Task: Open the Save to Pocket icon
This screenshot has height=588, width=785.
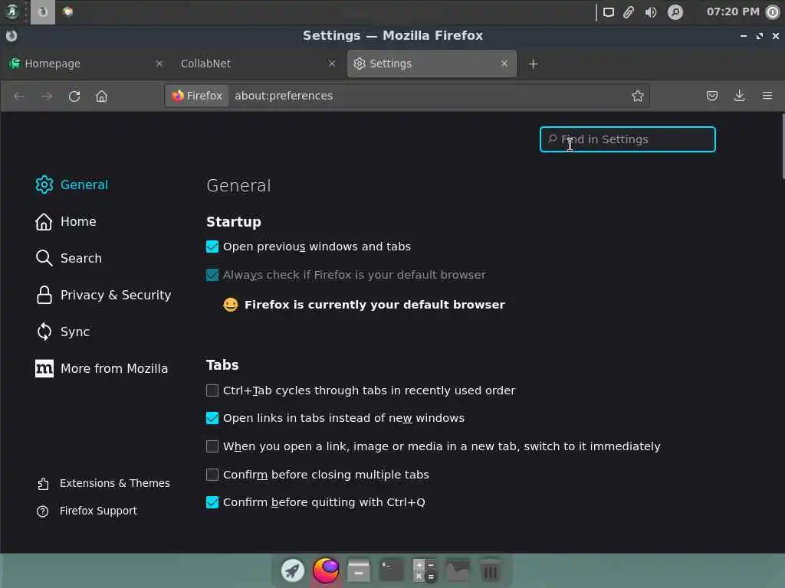Action: [x=712, y=96]
